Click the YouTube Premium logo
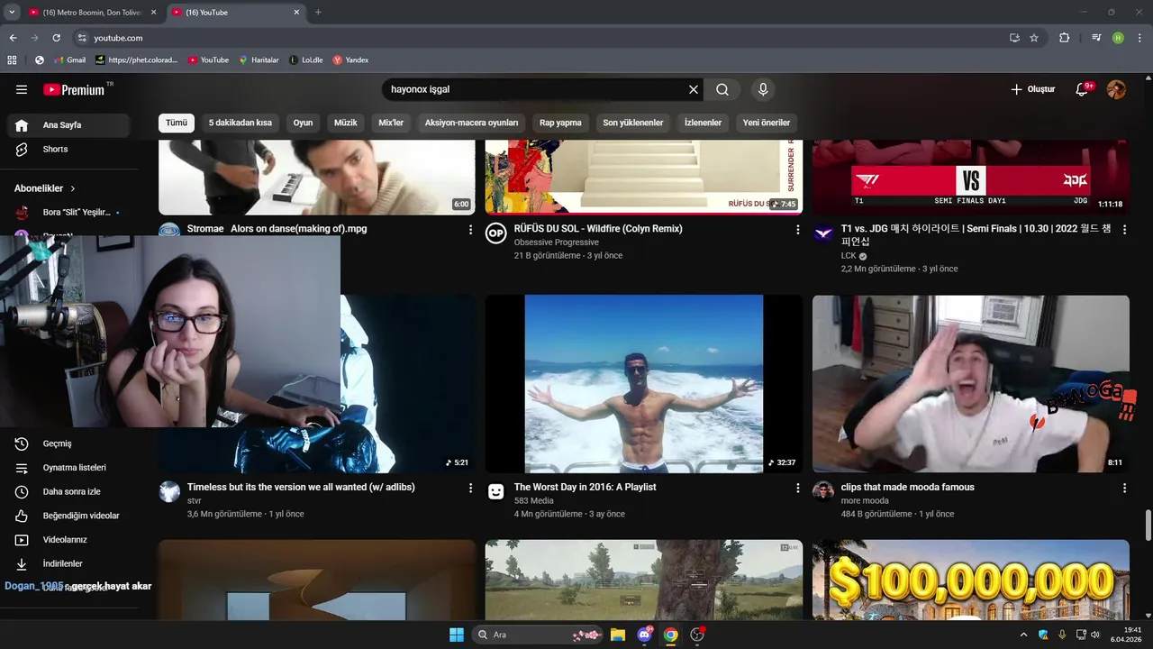Viewport: 1153px width, 649px height. (x=74, y=89)
